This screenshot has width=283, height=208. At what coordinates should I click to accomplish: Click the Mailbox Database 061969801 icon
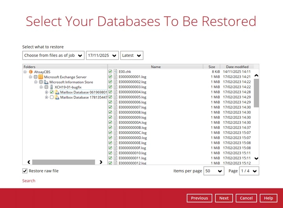(x=57, y=92)
